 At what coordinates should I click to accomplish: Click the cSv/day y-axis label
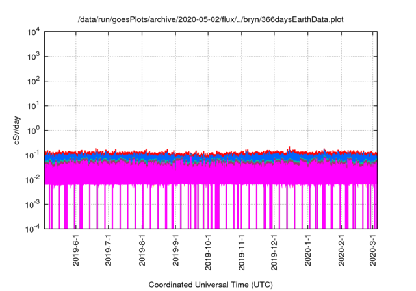(x=17, y=130)
